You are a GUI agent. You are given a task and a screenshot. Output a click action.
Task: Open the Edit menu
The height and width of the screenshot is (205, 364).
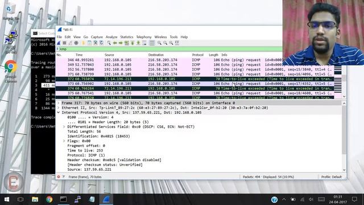[68, 37]
